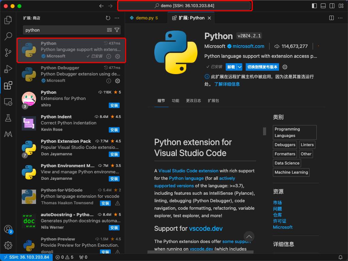Open the gear for the Python Debugger extension
Viewport: 348px width, 261px height.
[x=118, y=81]
